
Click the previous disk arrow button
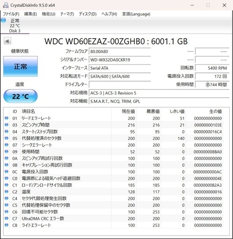[x=7, y=41]
